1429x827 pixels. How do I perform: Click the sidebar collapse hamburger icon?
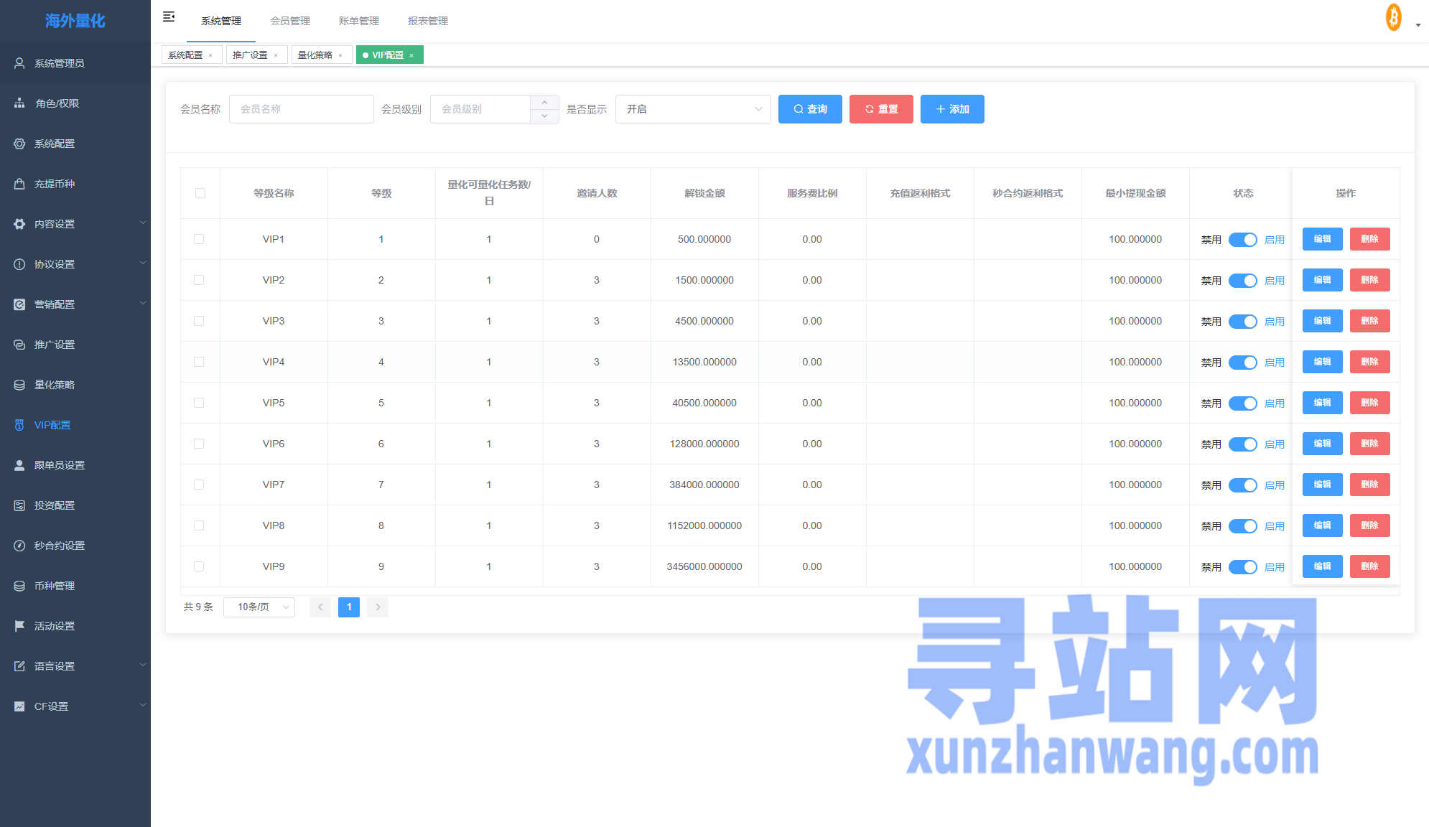[x=169, y=17]
